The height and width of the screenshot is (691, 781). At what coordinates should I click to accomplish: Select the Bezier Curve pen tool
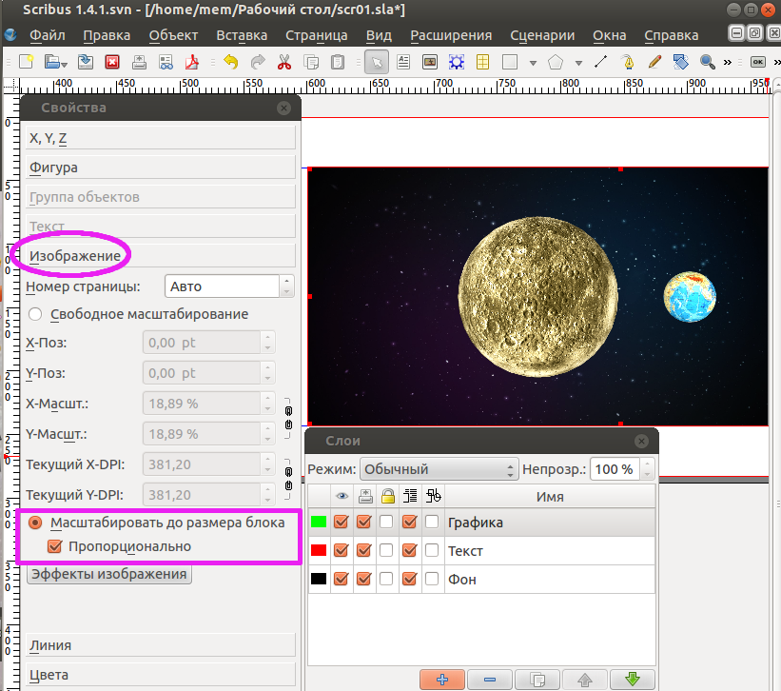coord(628,62)
